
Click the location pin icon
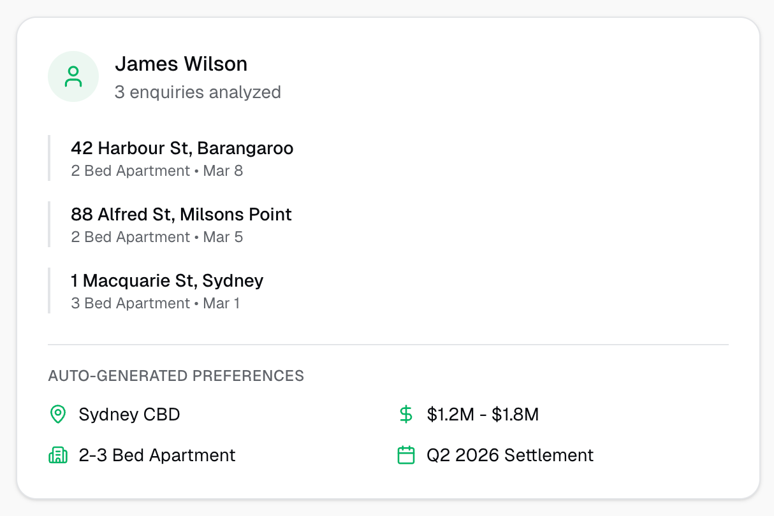pos(58,415)
